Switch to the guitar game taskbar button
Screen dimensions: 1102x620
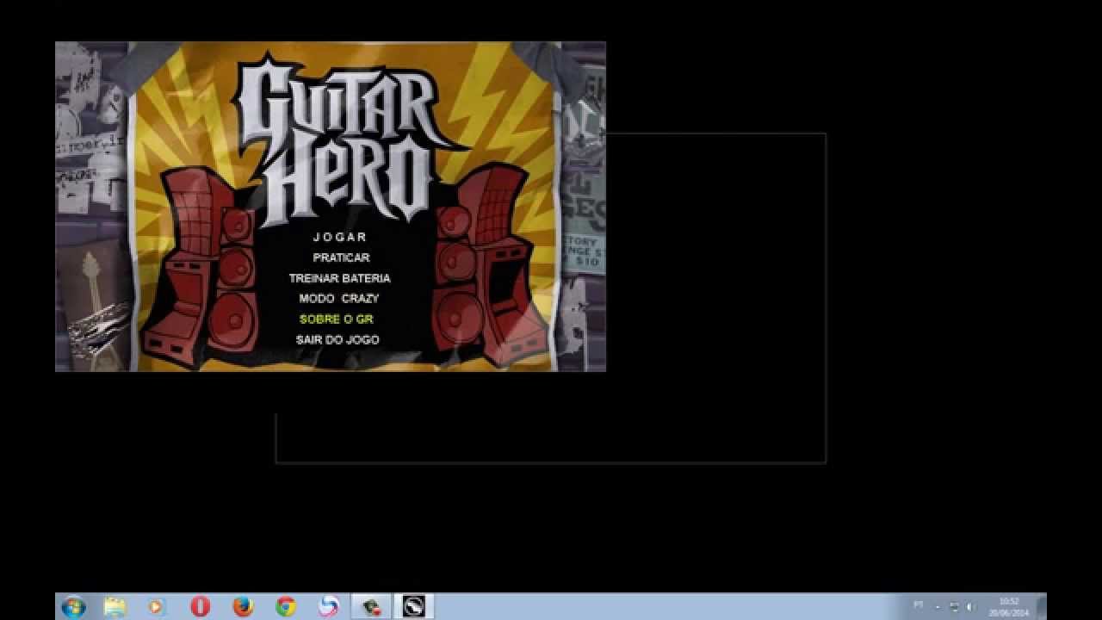pyautogui.click(x=371, y=607)
